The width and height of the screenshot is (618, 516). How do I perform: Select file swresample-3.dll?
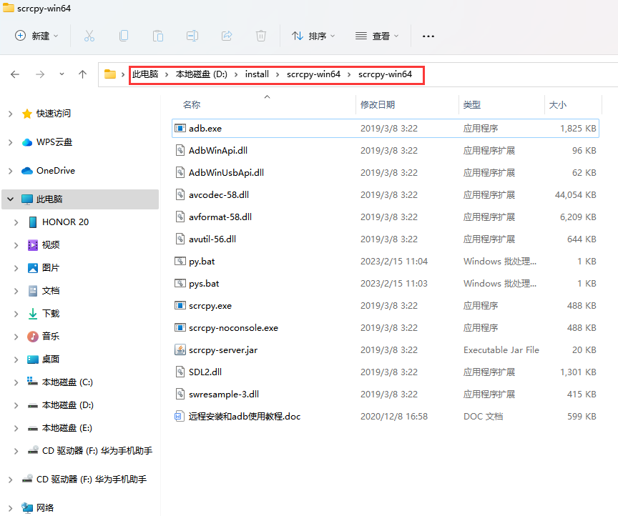click(x=223, y=395)
